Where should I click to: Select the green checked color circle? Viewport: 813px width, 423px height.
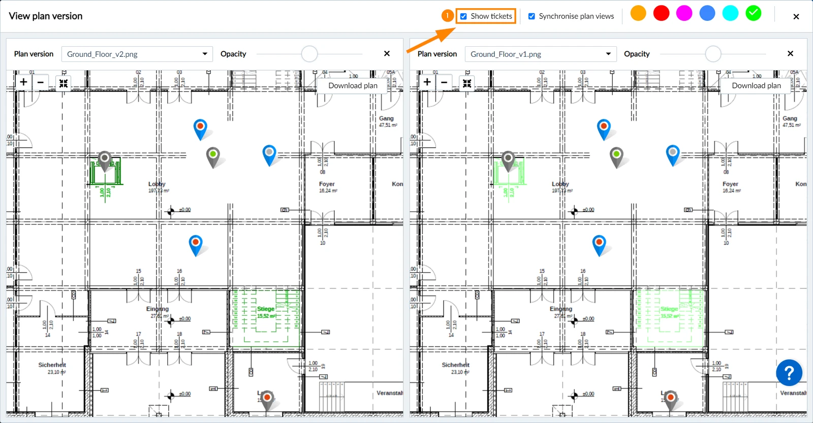[754, 13]
